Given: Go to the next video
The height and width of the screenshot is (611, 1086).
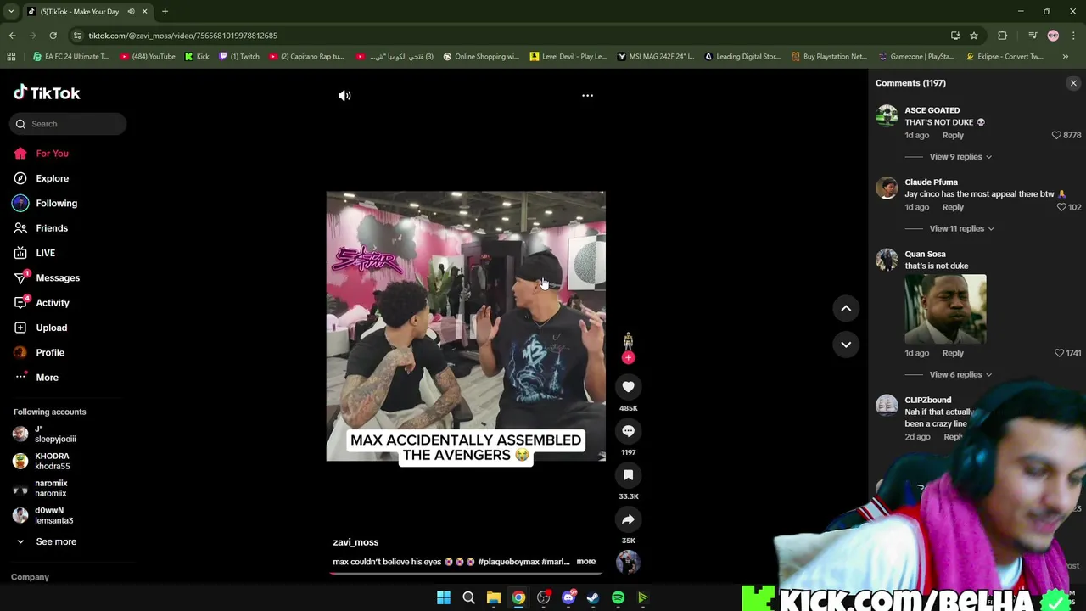Looking at the screenshot, I should pos(846,345).
